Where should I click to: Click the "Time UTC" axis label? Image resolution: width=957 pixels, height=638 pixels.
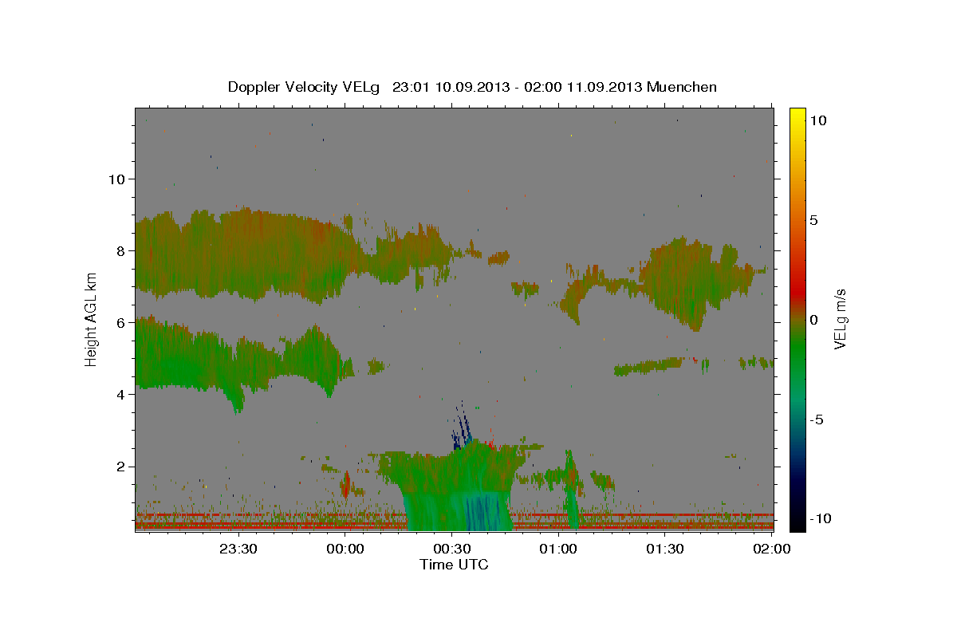pyautogui.click(x=454, y=565)
